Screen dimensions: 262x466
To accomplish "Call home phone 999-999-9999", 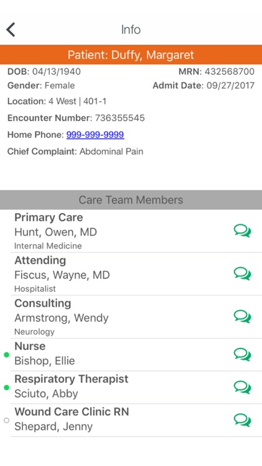I will click(x=95, y=135).
